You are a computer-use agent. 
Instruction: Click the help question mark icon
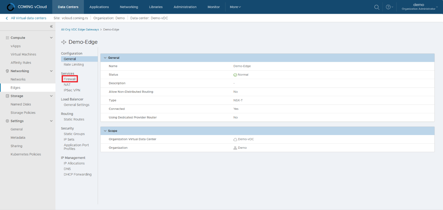coord(388,7)
